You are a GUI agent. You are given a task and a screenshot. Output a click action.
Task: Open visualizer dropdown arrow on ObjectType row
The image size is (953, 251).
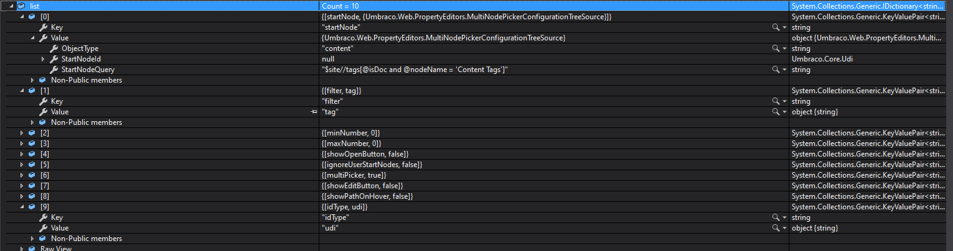pyautogui.click(x=784, y=49)
